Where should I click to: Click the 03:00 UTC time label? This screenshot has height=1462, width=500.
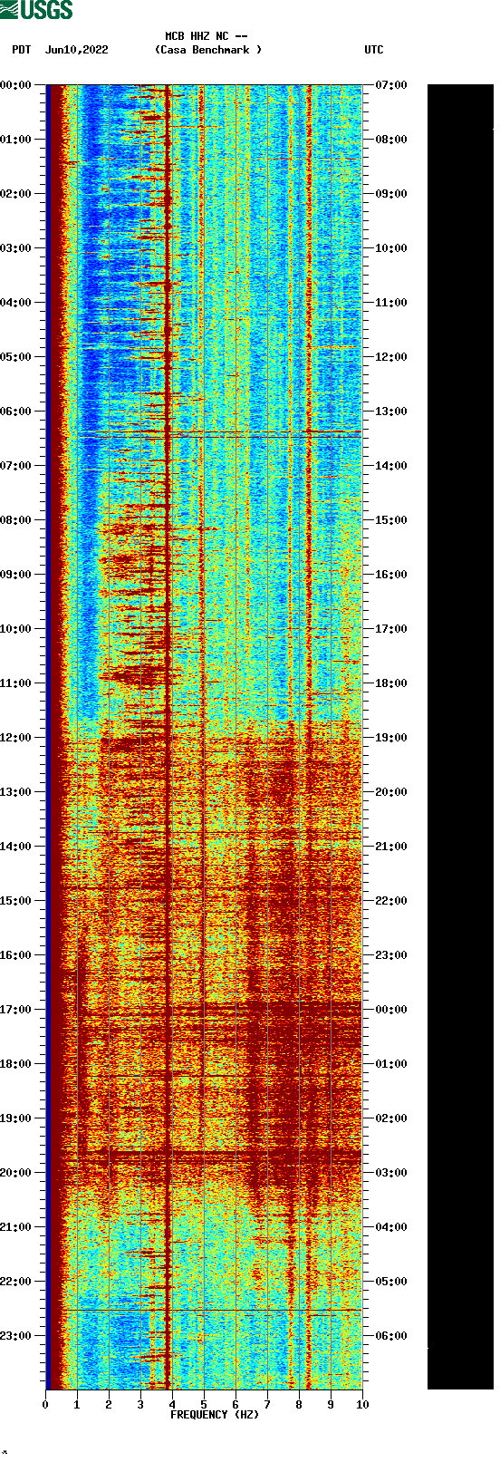(x=391, y=1173)
